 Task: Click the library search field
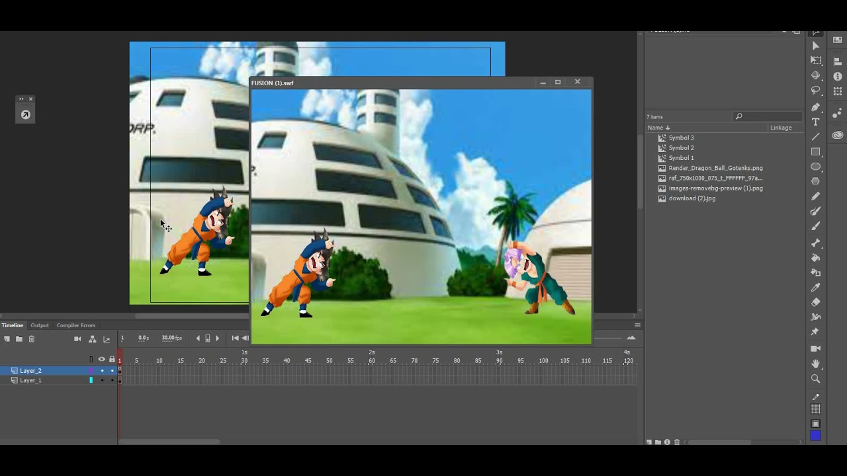[x=768, y=116]
